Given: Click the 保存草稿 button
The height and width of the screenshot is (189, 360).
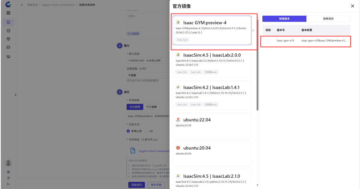Looking at the screenshot, I should tap(156, 185).
